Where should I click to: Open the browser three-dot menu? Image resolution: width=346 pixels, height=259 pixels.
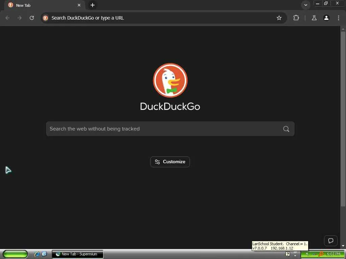339,18
